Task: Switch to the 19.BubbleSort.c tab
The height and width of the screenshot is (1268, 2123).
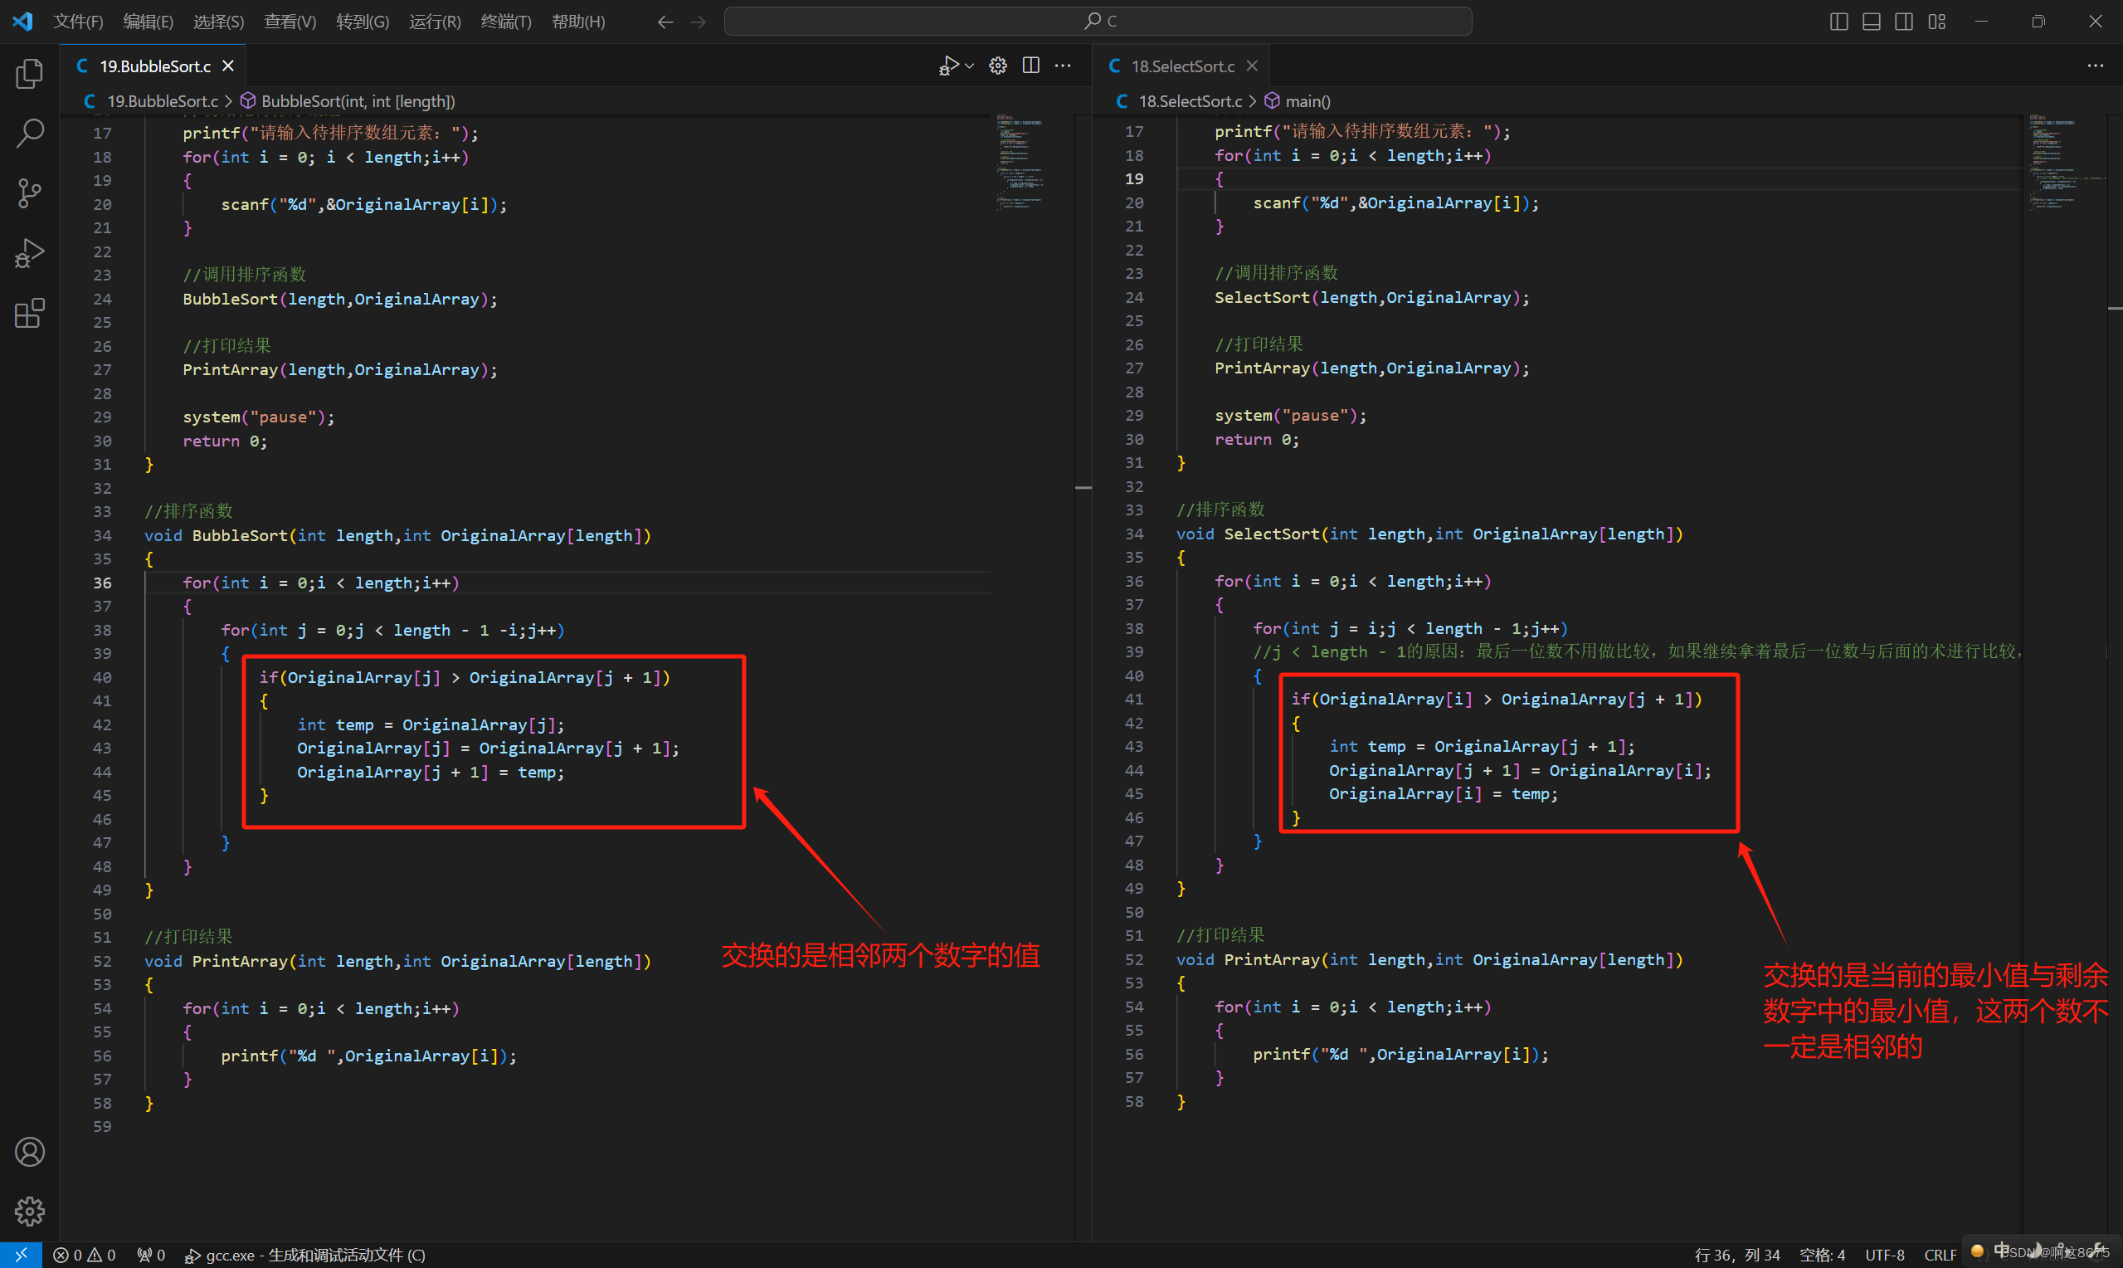Action: coord(154,66)
